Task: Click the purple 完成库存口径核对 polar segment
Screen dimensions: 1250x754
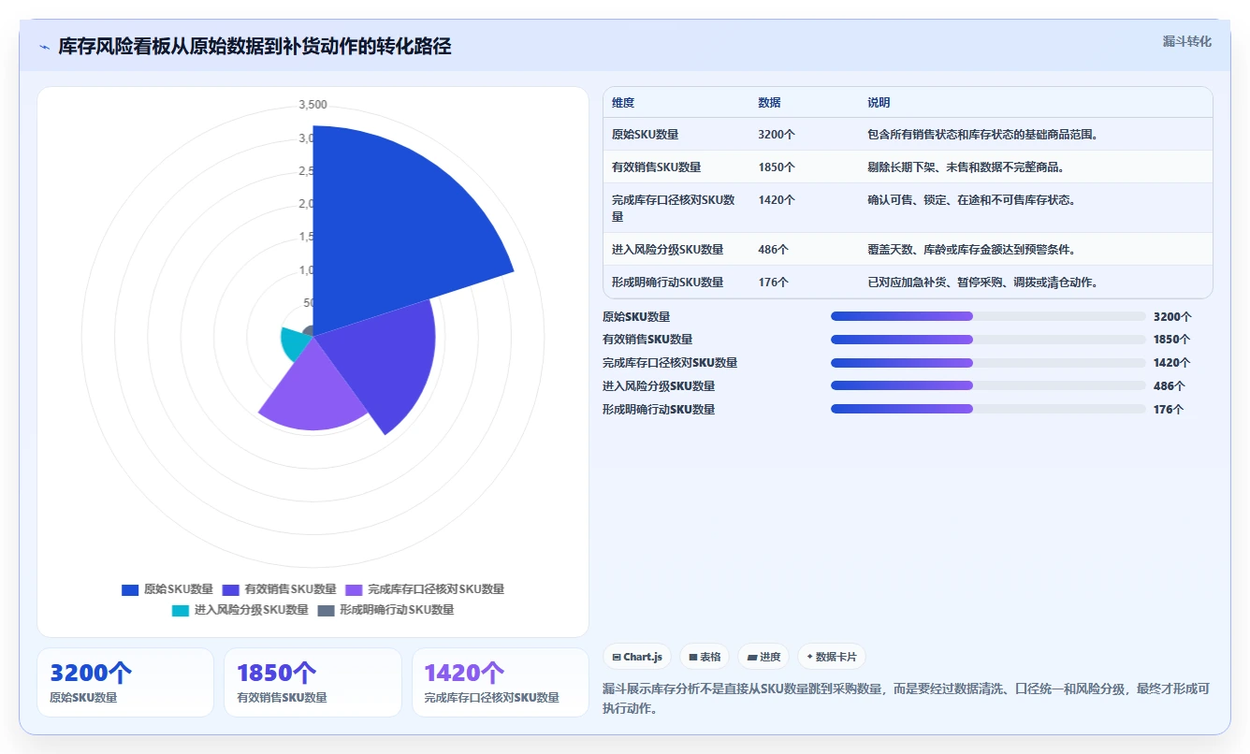Action: pyautogui.click(x=313, y=393)
